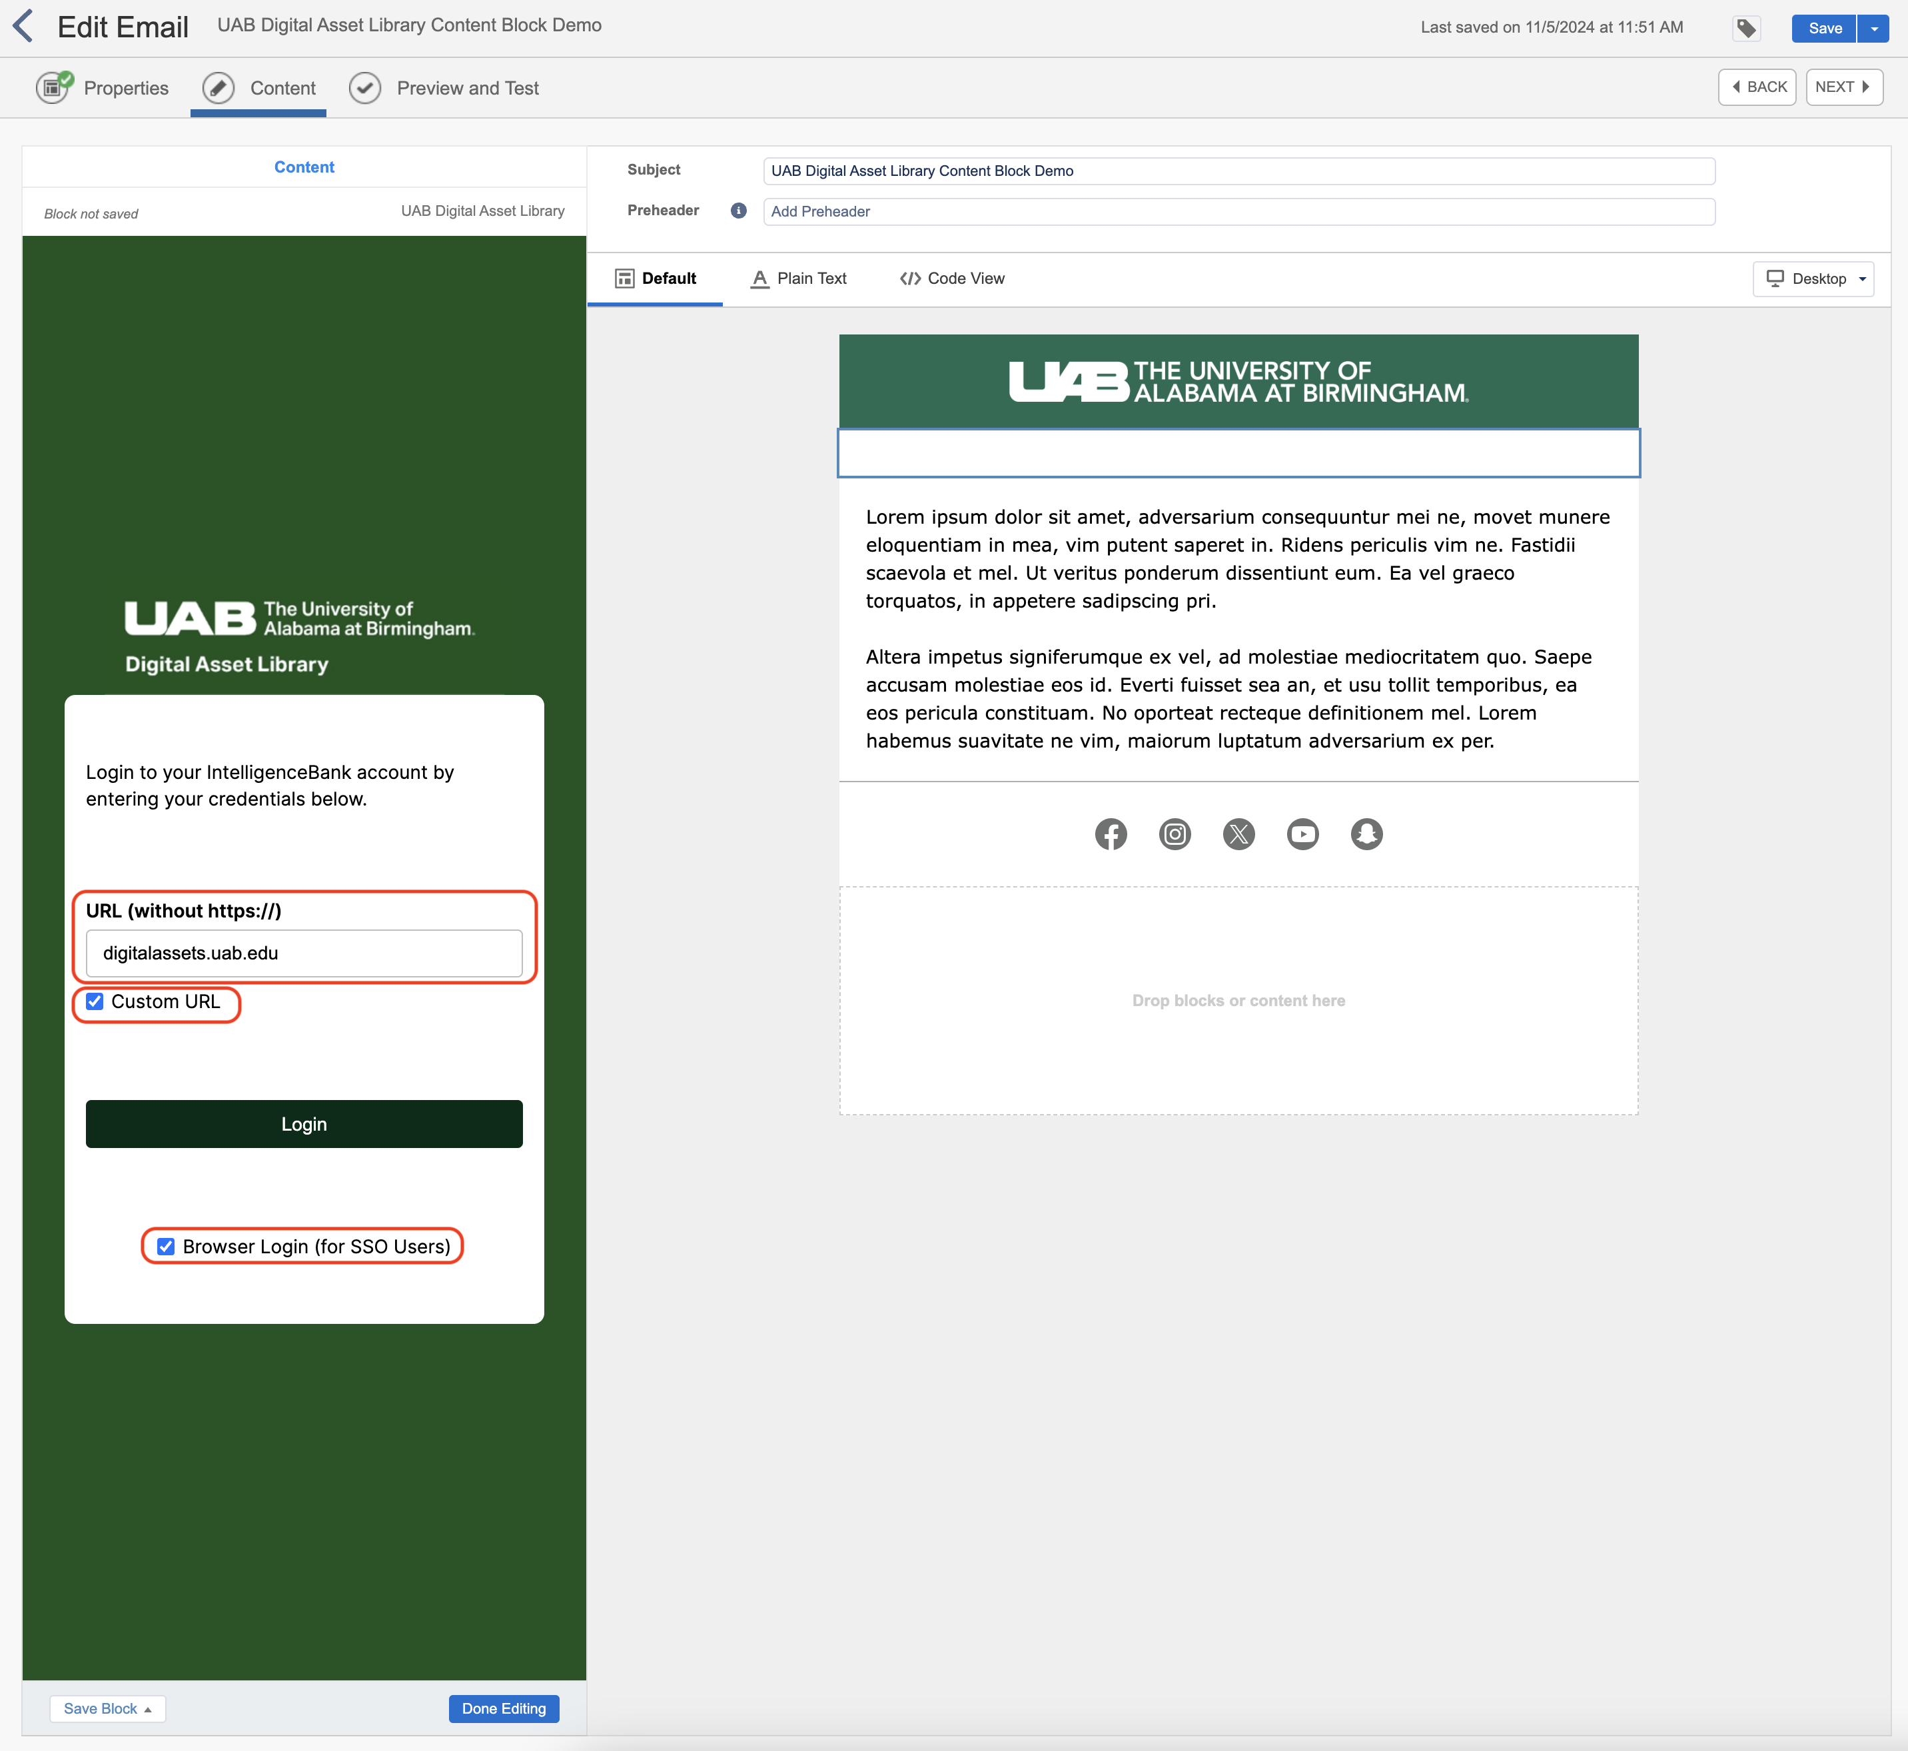Click the URL input field
The height and width of the screenshot is (1751, 1908).
pos(303,953)
